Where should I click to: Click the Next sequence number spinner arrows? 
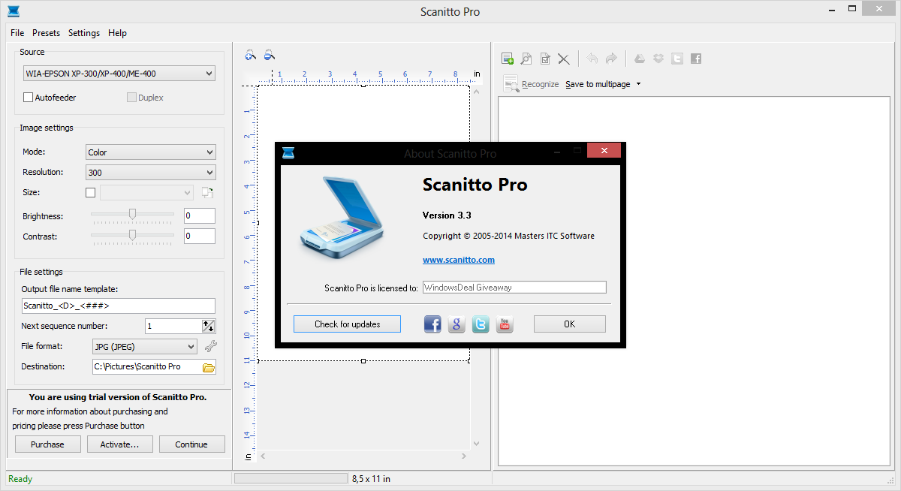209,326
